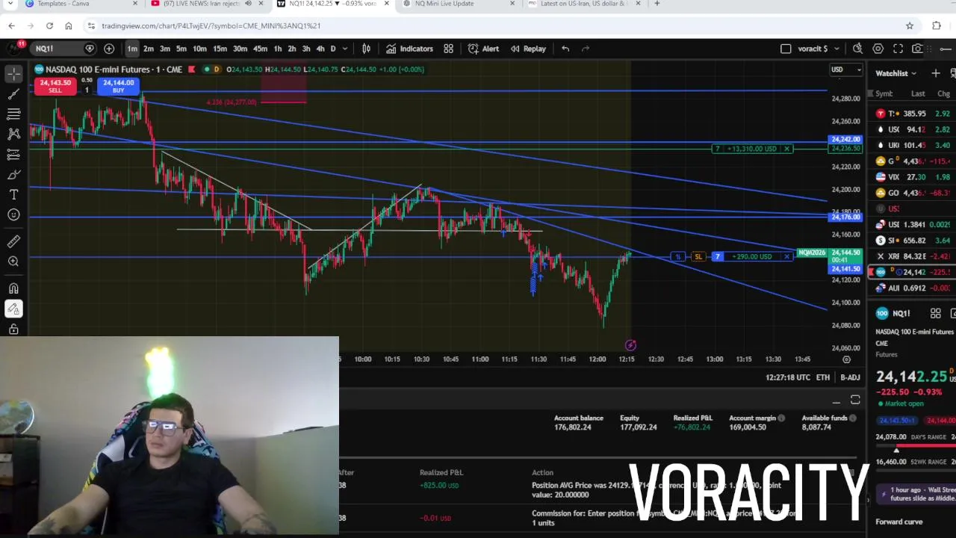Close the +290.00 USD position label
The width and height of the screenshot is (956, 538).
[x=786, y=257]
